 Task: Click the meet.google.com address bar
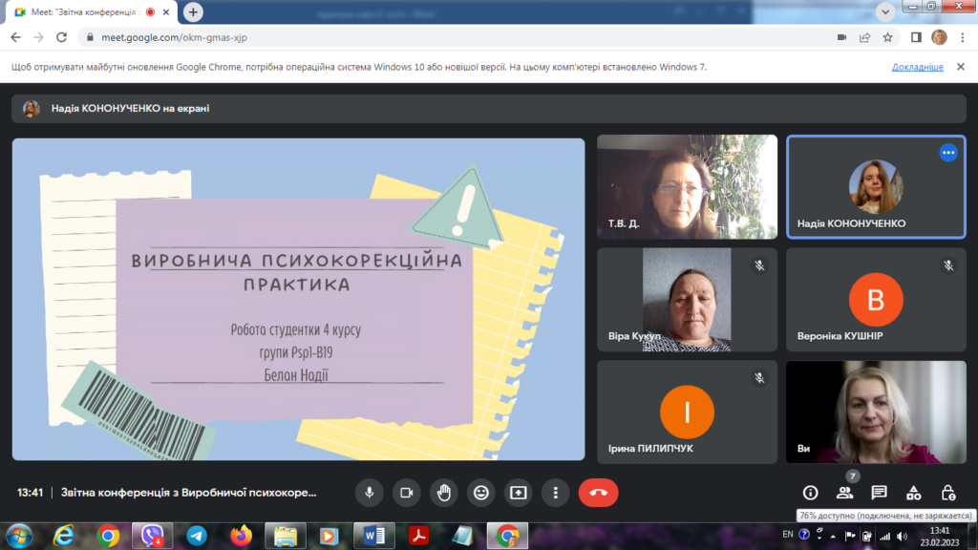click(x=382, y=37)
